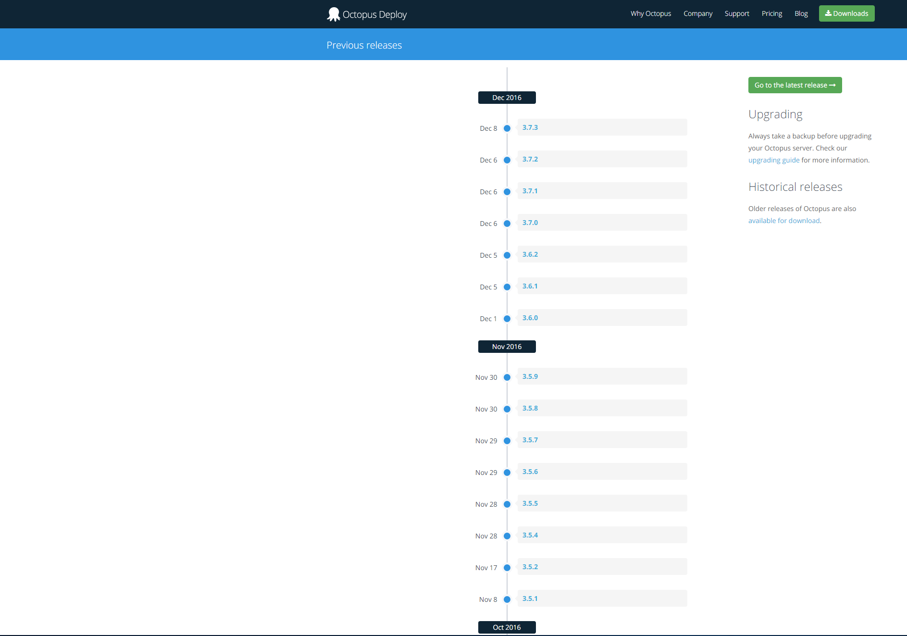
Task: Open release 3.7.3 details
Action: tap(530, 127)
